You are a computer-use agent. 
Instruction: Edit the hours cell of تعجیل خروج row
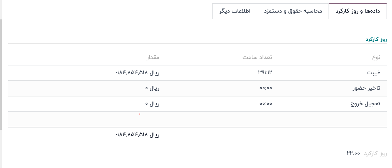point(265,104)
